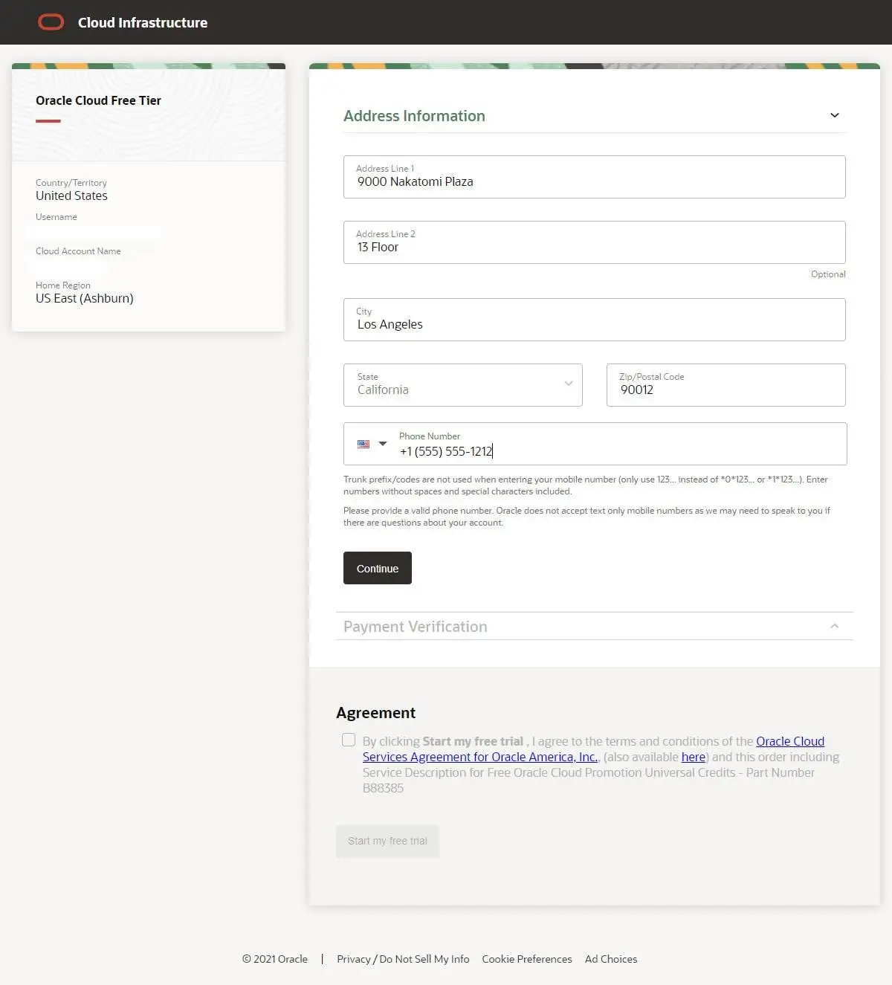The height and width of the screenshot is (985, 892).
Task: Open Oracle Cloud Services Agreement link
Action: 593,749
